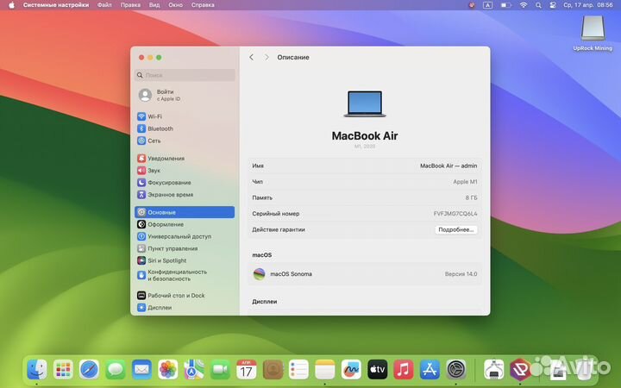Open Launchpad from the Dock
This screenshot has width=621, height=388.
(63, 369)
